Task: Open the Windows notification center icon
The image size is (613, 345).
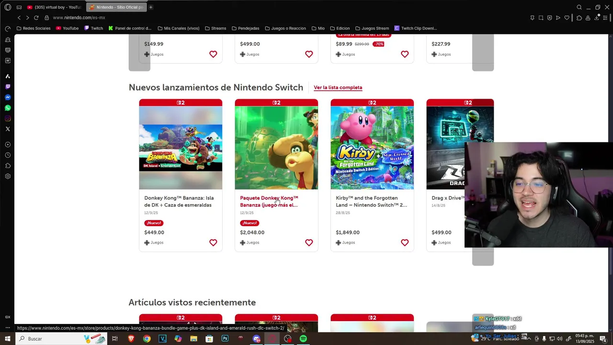Action: coord(603,339)
